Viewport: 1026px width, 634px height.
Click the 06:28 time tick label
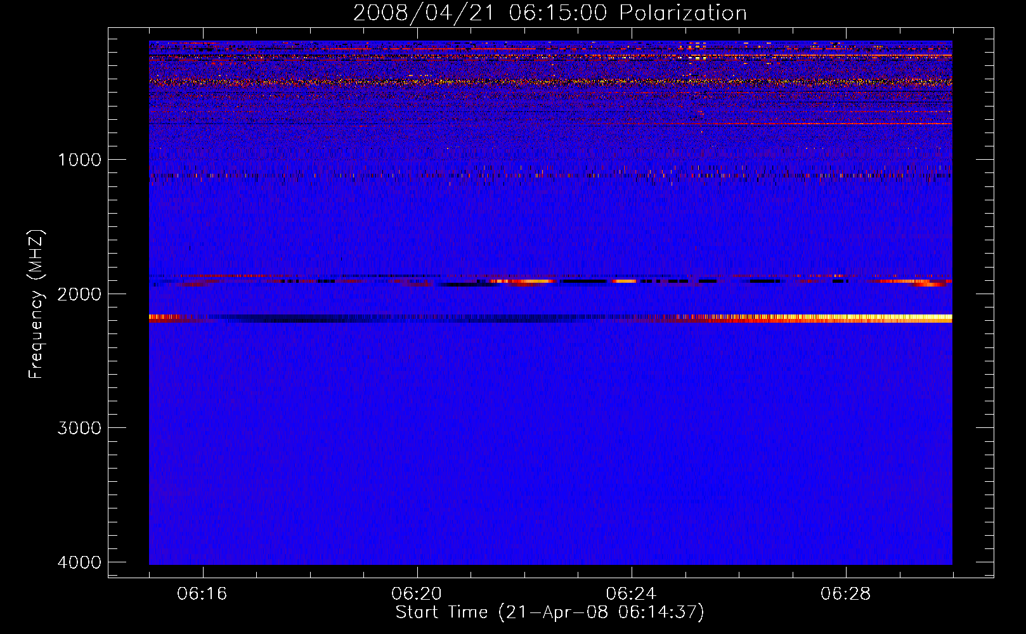pos(845,594)
